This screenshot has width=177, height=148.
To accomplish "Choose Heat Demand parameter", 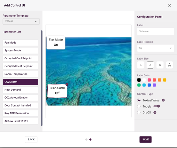I will 20,90.
